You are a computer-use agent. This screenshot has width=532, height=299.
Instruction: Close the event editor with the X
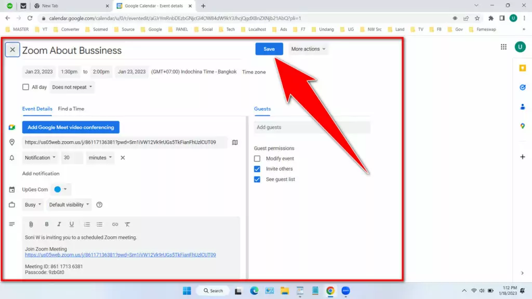point(12,50)
